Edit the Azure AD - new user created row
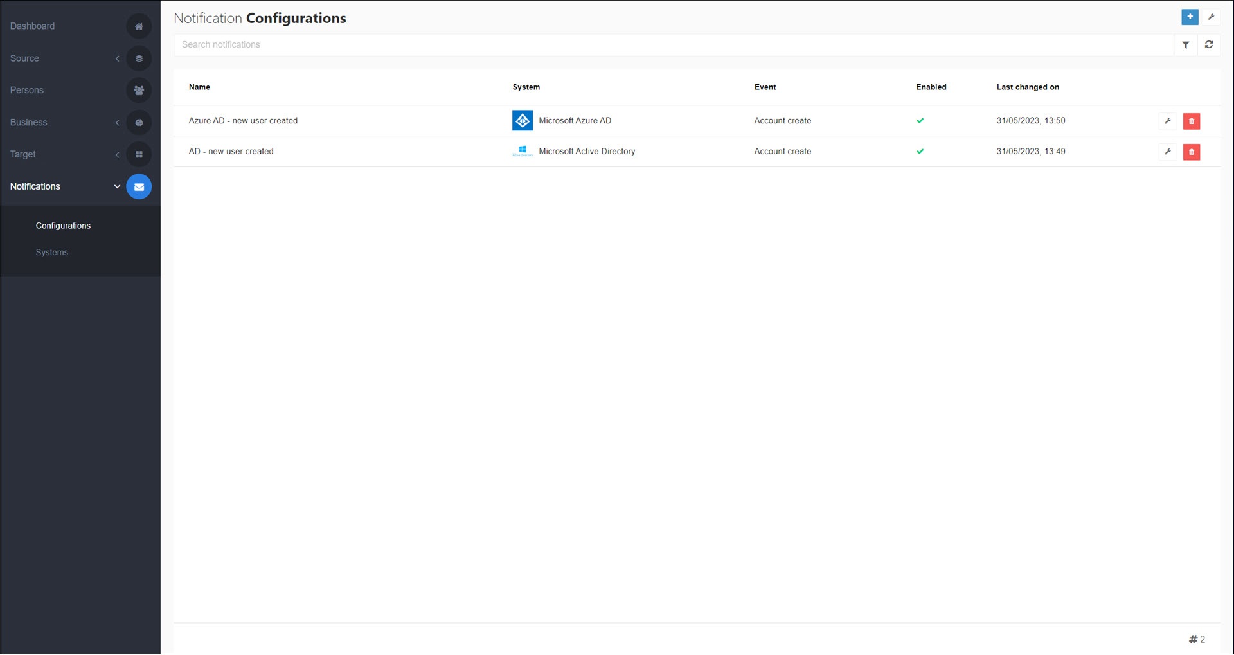Viewport: 1234px width, 655px height. 1168,121
